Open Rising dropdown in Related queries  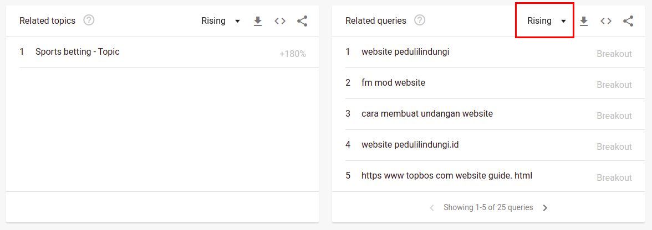pyautogui.click(x=547, y=21)
